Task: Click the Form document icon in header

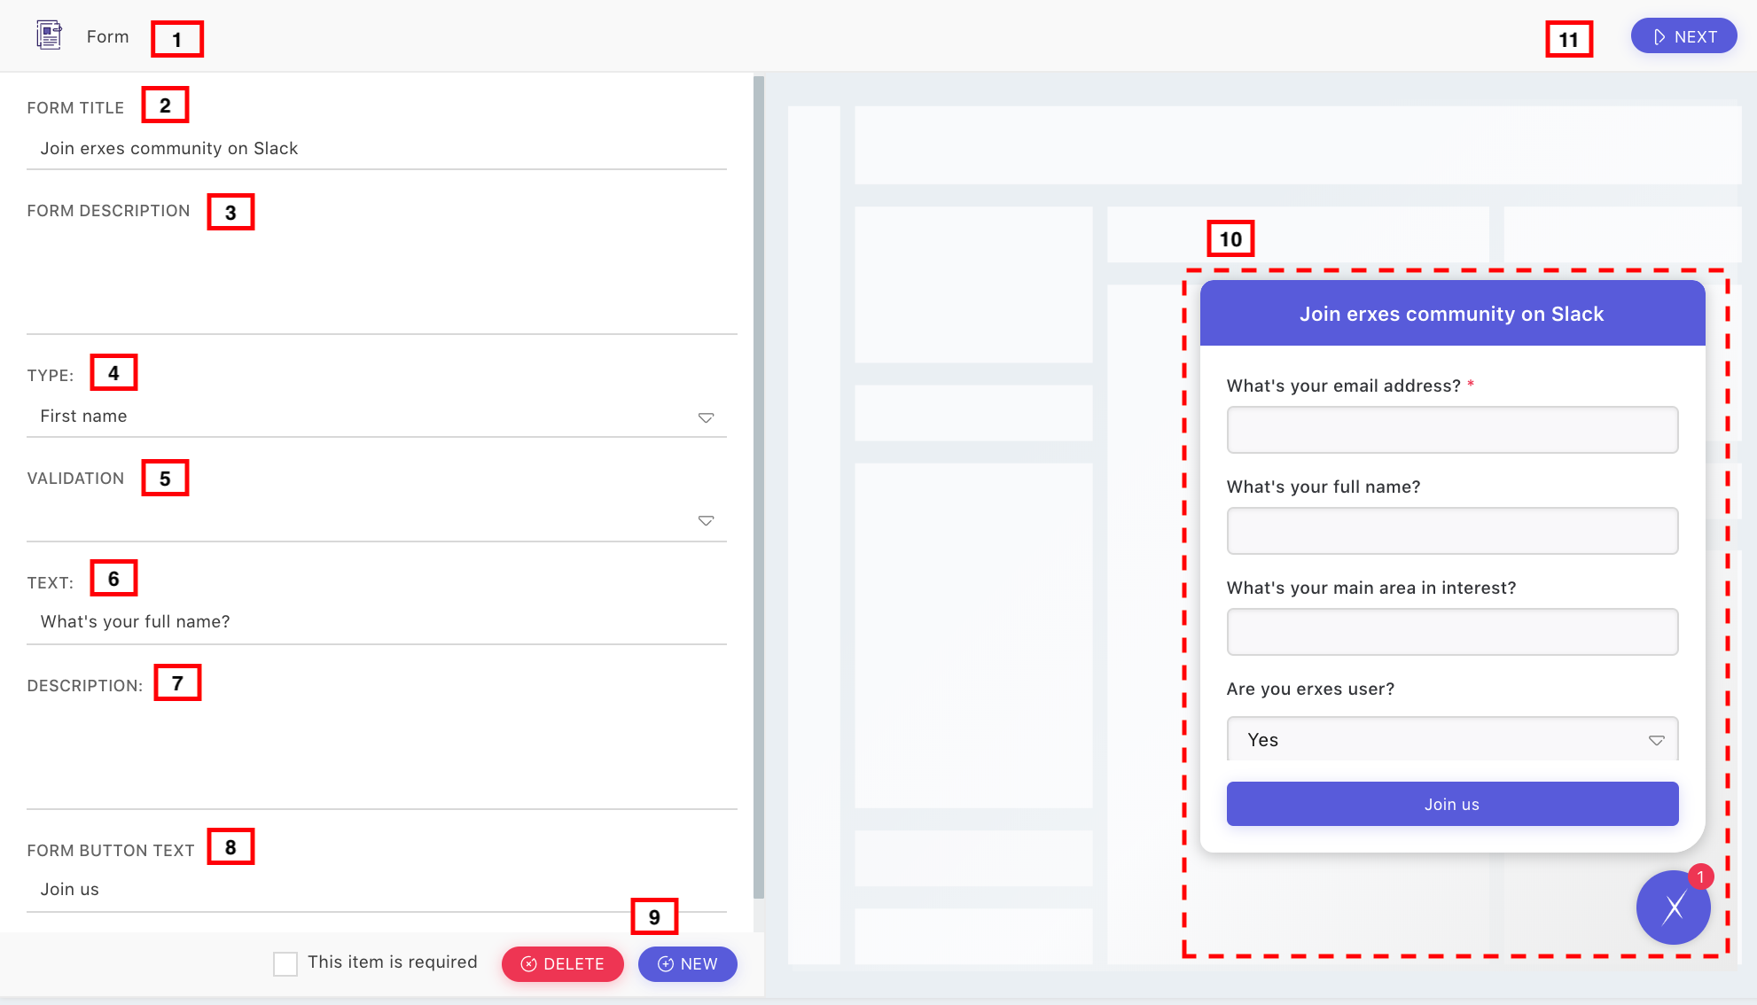Action: (49, 35)
